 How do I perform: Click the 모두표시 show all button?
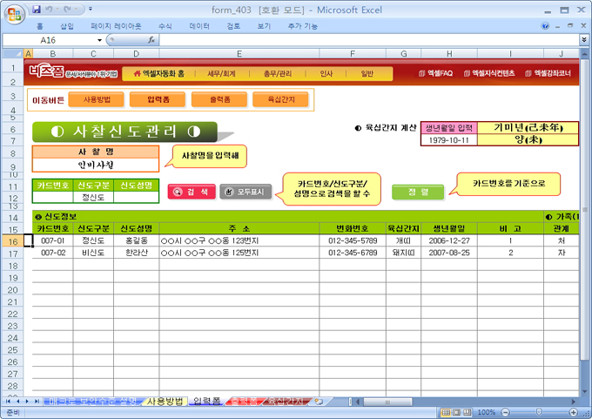246,191
